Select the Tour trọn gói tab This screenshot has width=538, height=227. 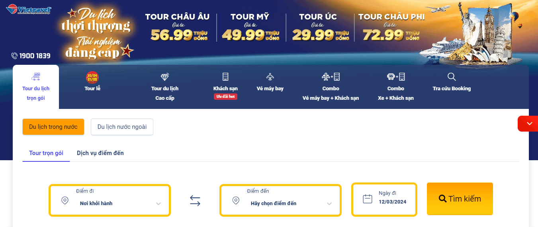[x=46, y=153]
